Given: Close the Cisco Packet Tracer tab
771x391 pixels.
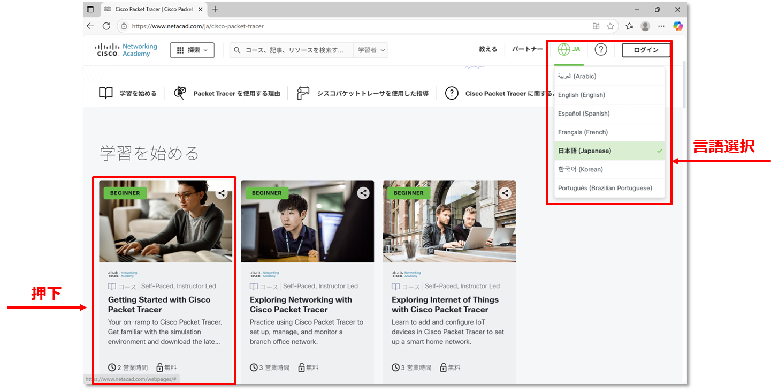Looking at the screenshot, I should (200, 9).
